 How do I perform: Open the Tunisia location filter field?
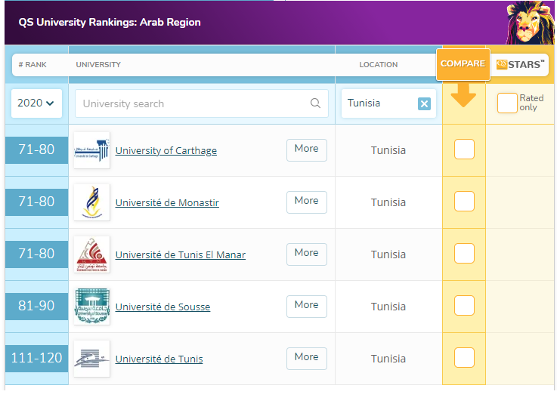pyautogui.click(x=388, y=103)
